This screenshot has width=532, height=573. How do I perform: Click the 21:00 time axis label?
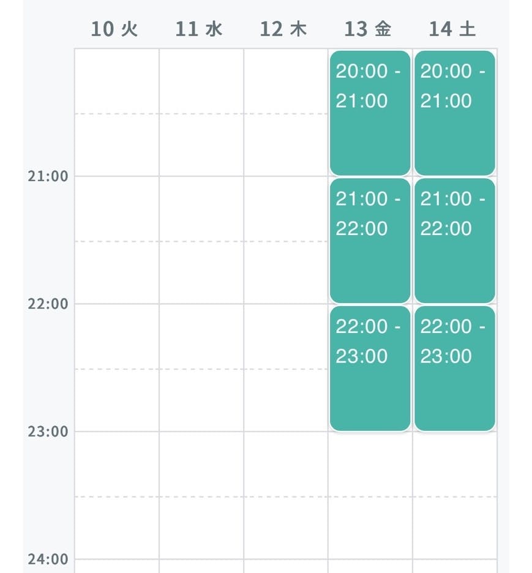(48, 176)
